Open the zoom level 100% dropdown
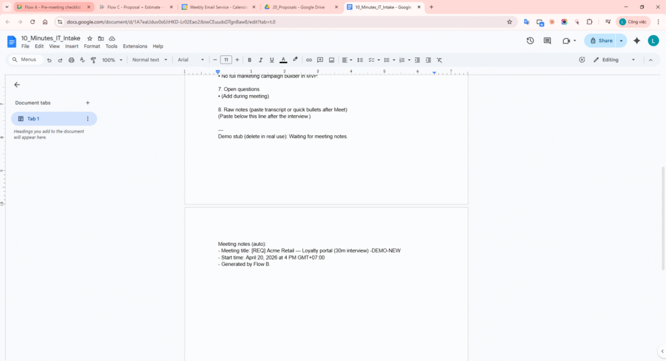Screen dimensions: 666x361 pos(111,60)
